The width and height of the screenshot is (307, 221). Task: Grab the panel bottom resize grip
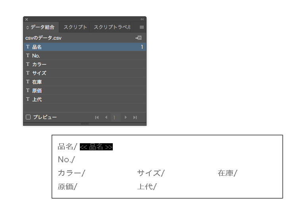pyautogui.click(x=85, y=124)
